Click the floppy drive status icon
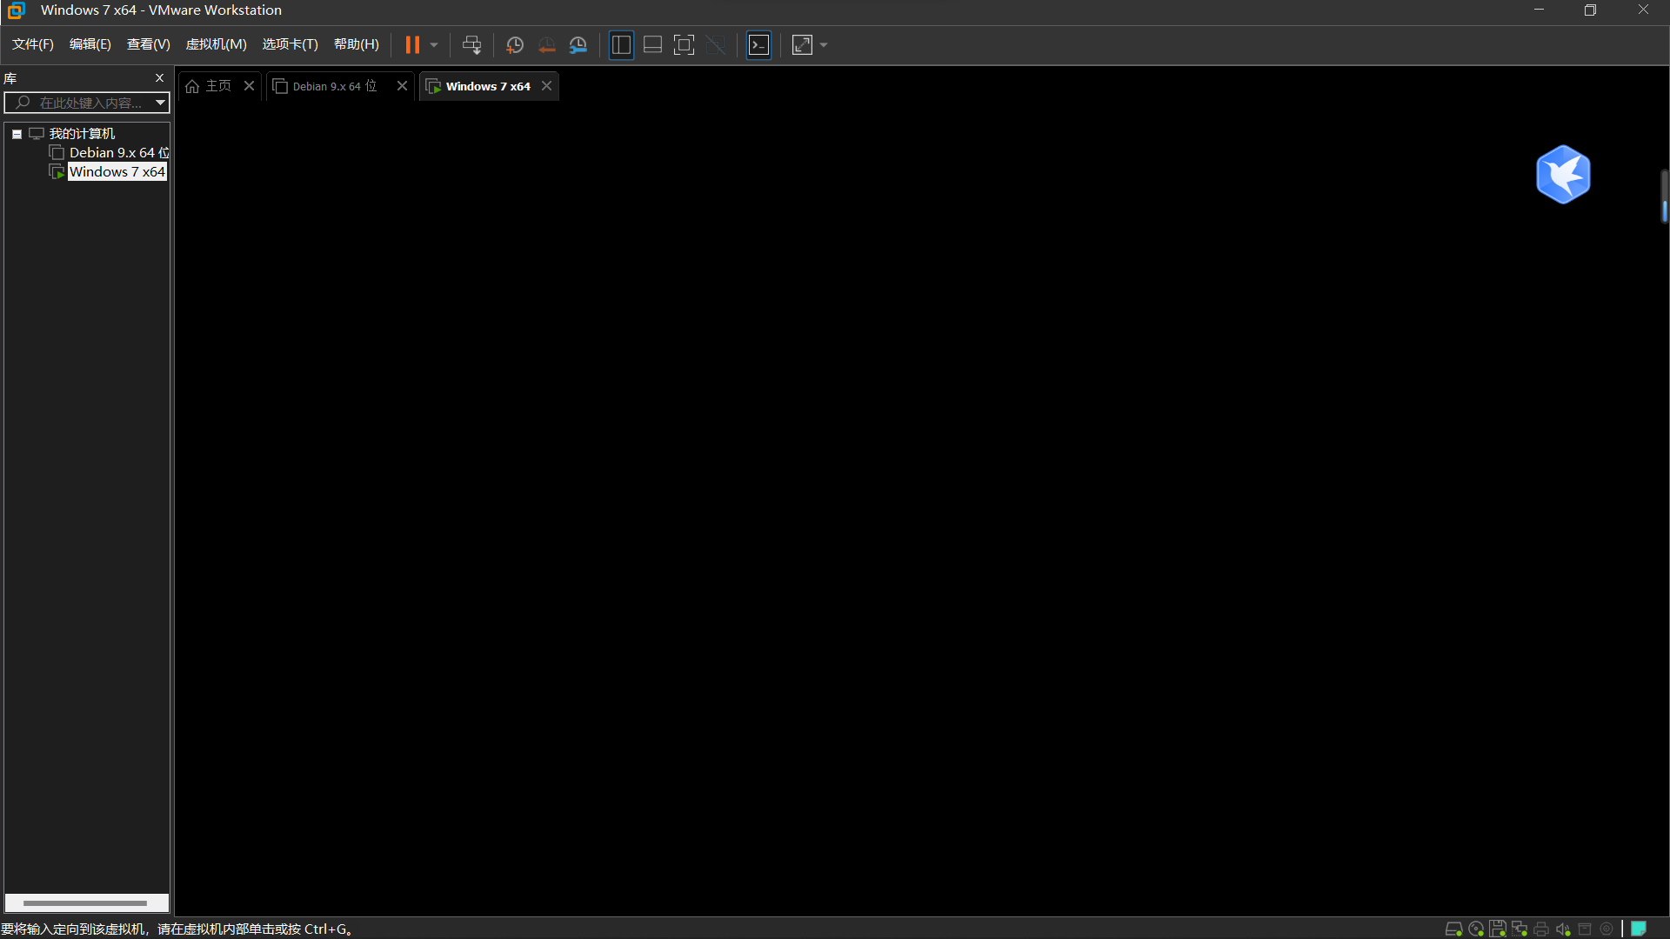This screenshot has height=939, width=1670. click(1498, 929)
